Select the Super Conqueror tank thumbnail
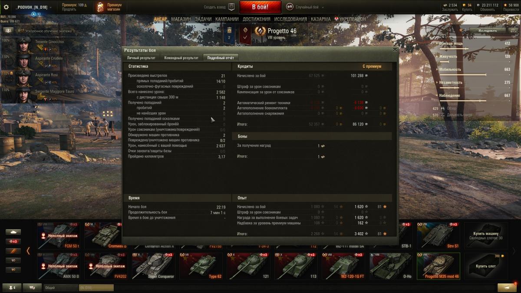 pyautogui.click(x=153, y=266)
